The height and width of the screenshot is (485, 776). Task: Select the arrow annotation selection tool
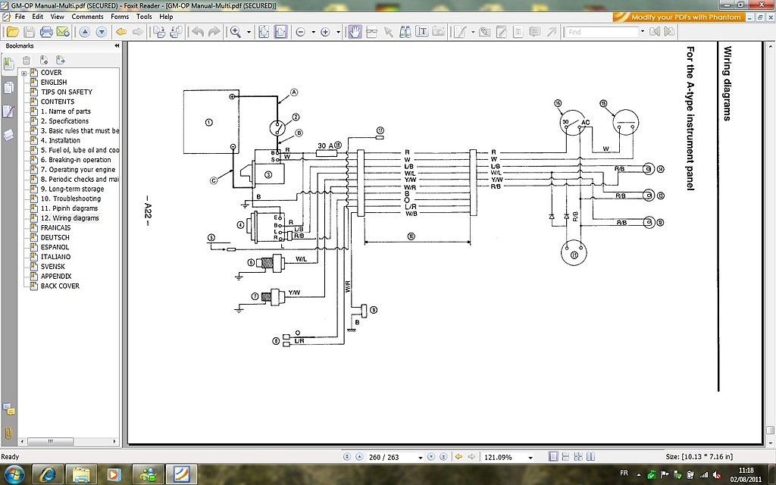(389, 32)
